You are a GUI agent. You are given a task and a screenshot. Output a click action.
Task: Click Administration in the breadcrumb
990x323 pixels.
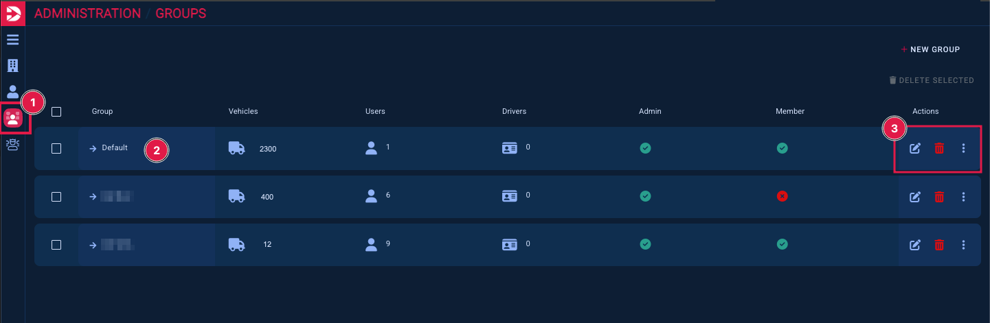(x=87, y=14)
